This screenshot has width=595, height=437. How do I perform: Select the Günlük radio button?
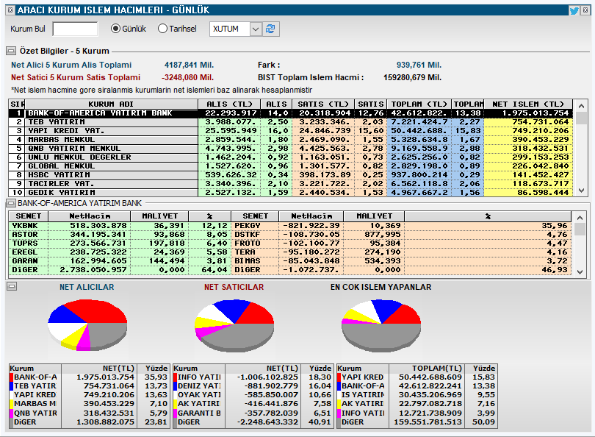[x=118, y=29]
